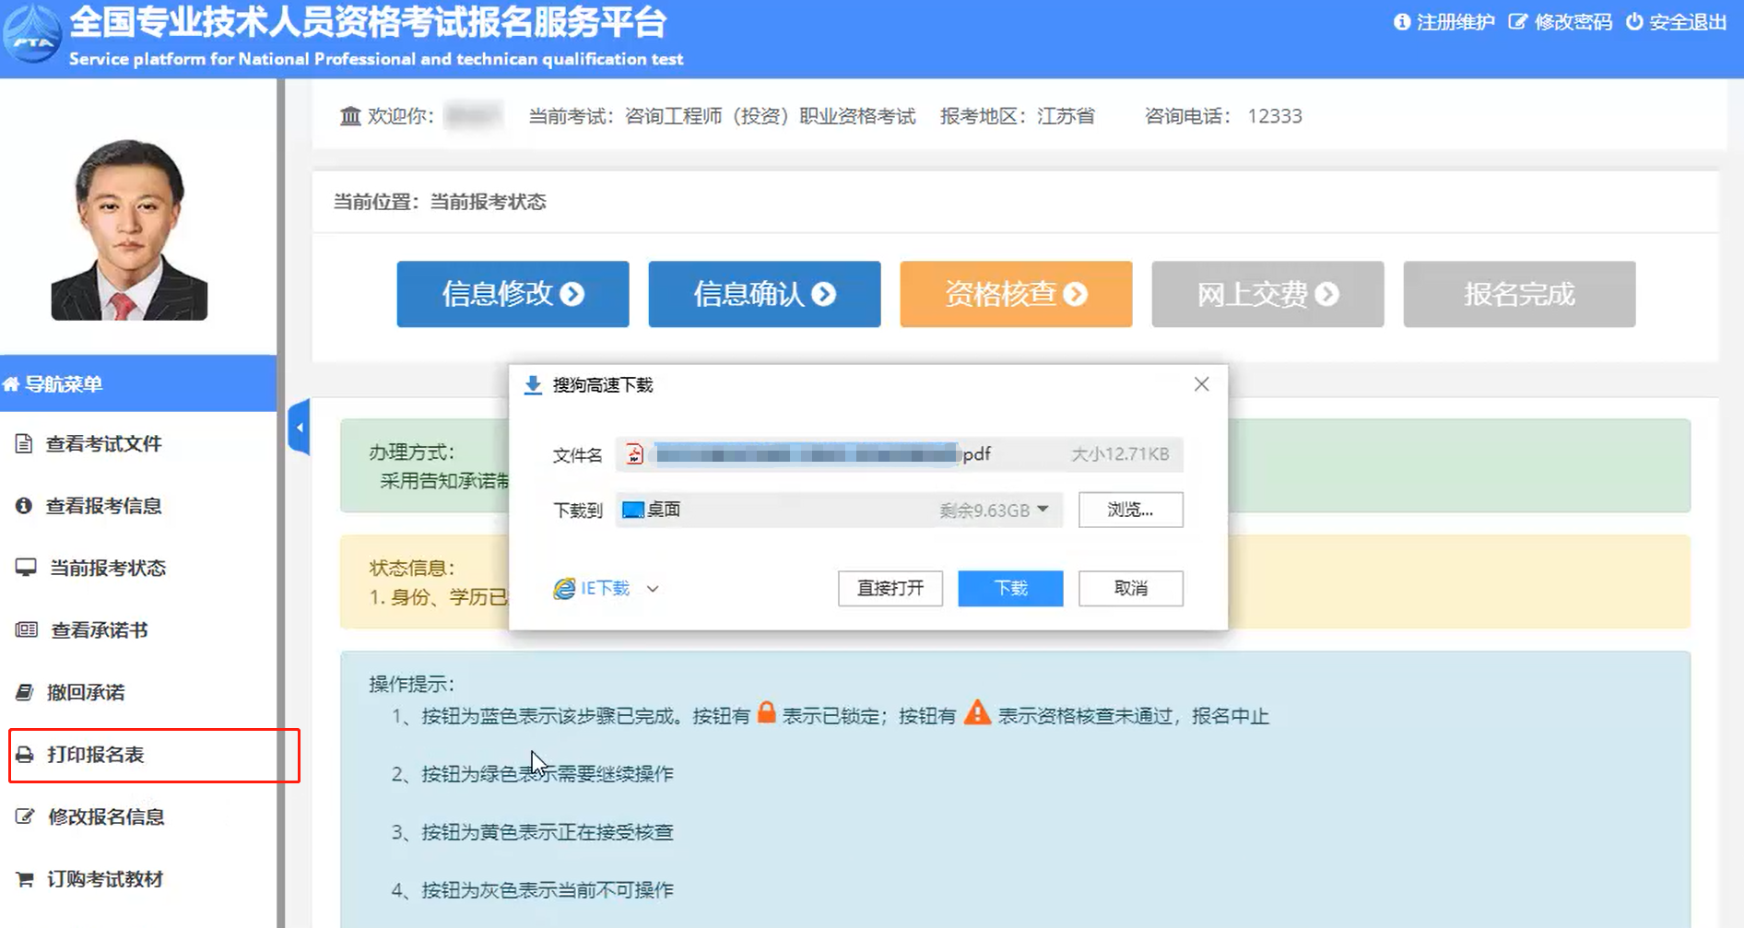Expand the IE下载 mode dropdown arrow
This screenshot has height=928, width=1744.
click(x=653, y=589)
